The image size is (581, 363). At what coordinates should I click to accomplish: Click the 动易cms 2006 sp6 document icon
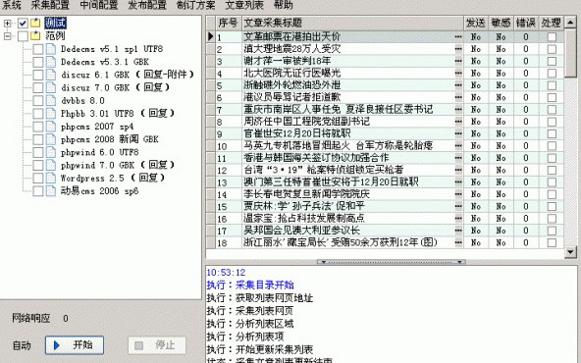[51, 191]
